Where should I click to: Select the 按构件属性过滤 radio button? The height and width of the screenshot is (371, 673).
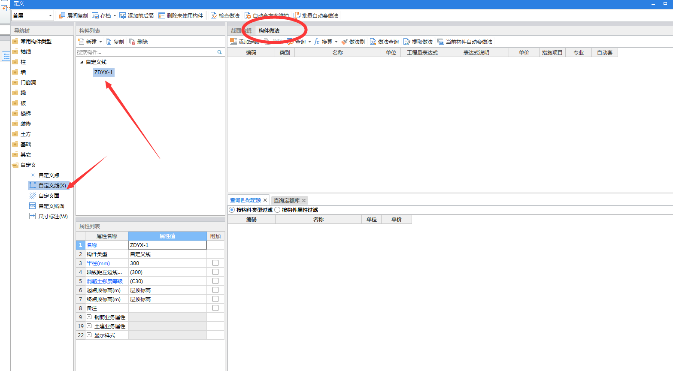pyautogui.click(x=277, y=210)
